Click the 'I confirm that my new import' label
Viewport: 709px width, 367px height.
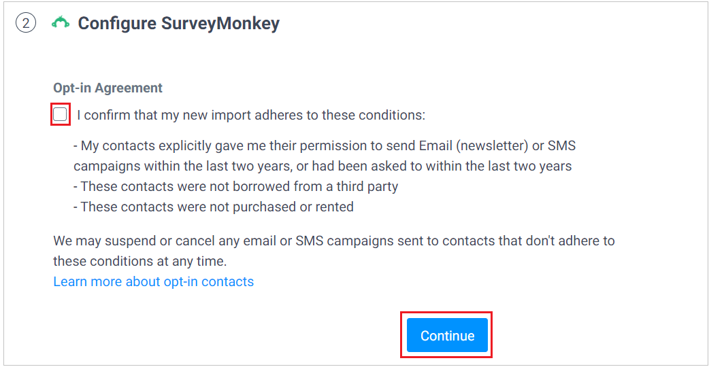tap(251, 115)
